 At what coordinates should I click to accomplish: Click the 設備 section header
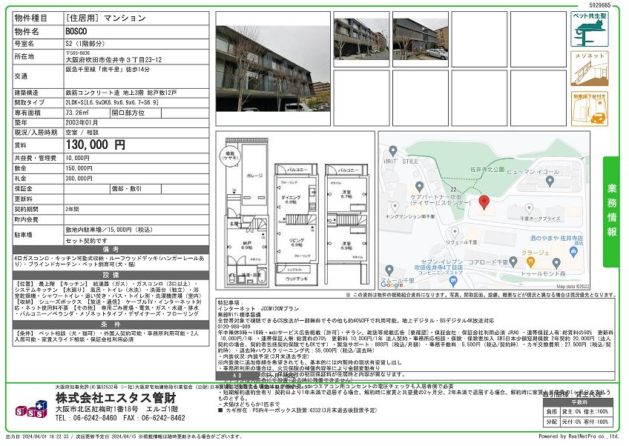(x=111, y=276)
